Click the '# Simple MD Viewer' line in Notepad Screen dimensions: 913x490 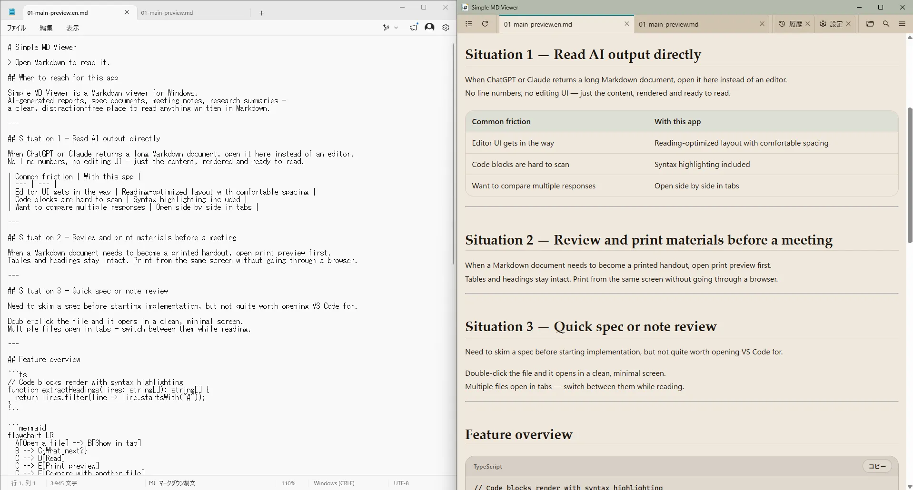tap(42, 47)
